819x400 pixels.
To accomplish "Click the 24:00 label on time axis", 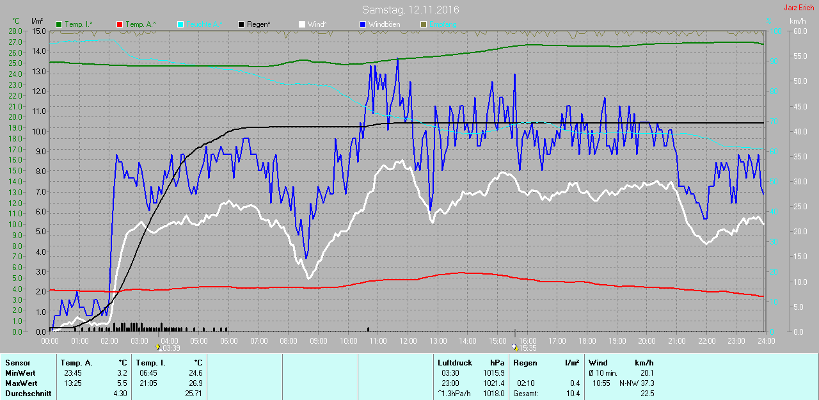I will coord(766,340).
